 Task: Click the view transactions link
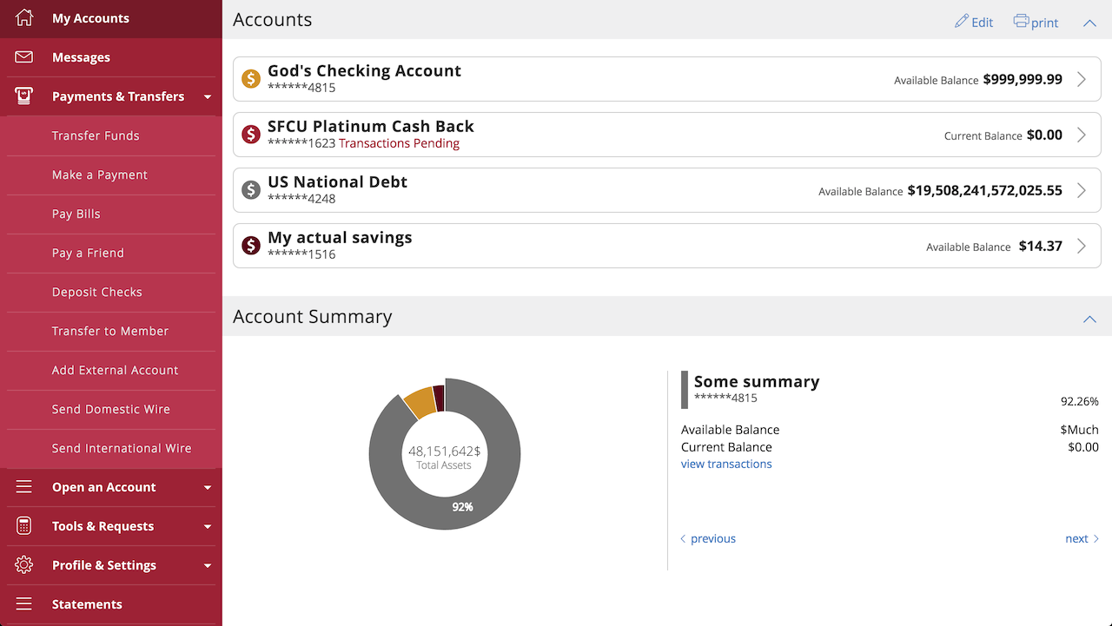(726, 464)
